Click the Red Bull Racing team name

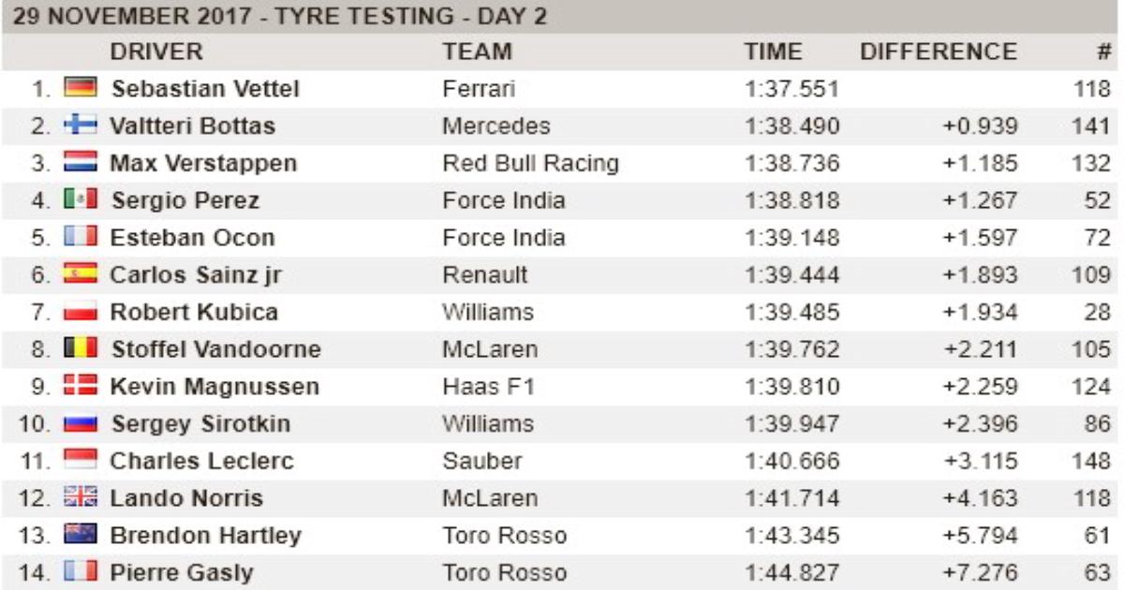click(530, 163)
